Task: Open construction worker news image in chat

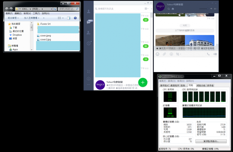Action: point(170,41)
